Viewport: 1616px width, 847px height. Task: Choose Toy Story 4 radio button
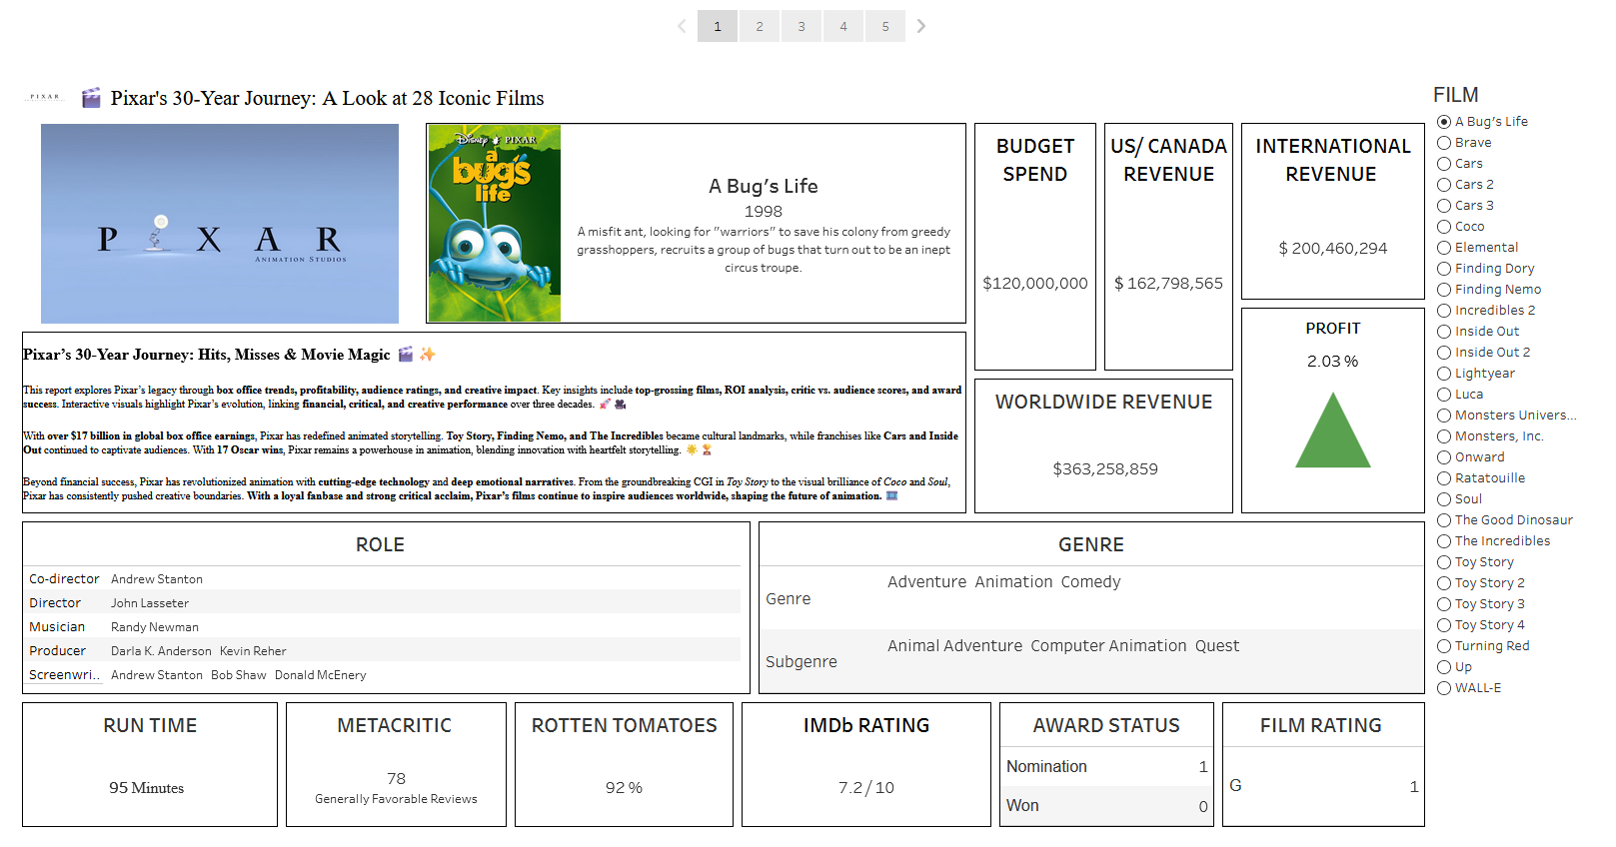point(1444,625)
